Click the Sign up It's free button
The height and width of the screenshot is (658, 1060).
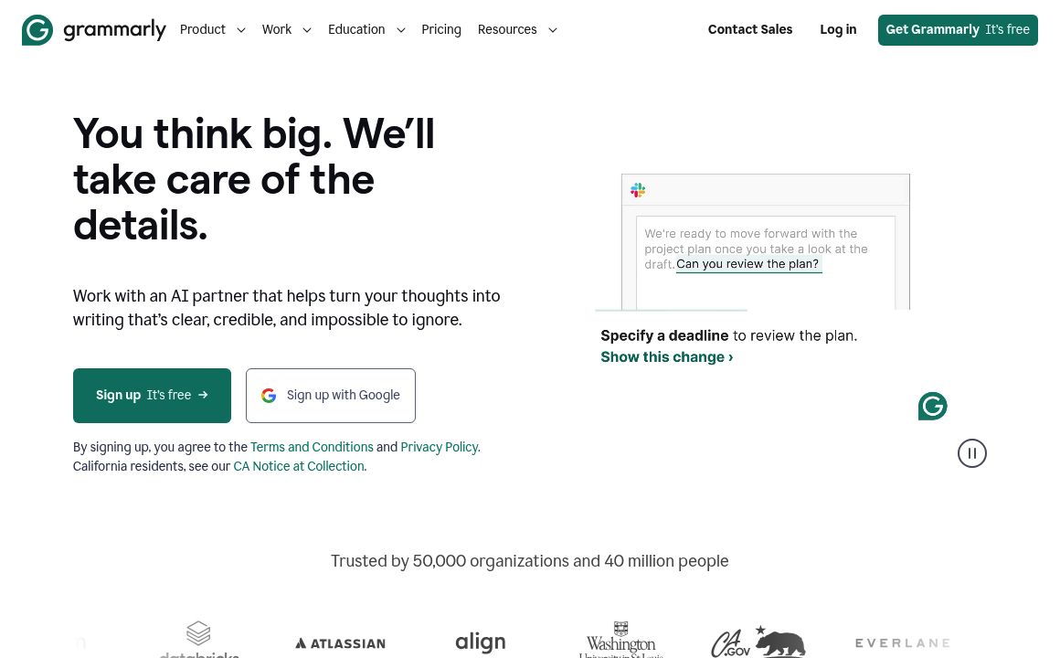(152, 395)
